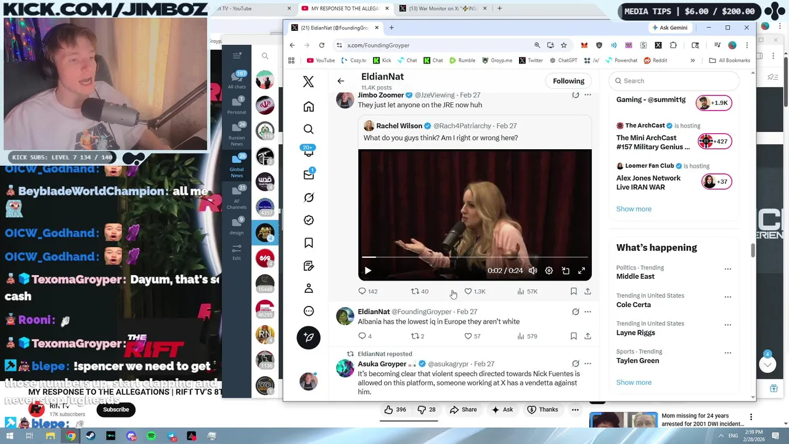The width and height of the screenshot is (789, 444).
Task: Click the Windows Start button
Action: pos(10,436)
